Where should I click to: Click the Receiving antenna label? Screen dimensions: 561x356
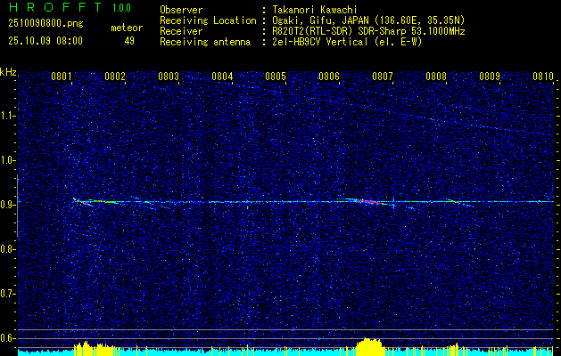(x=205, y=42)
